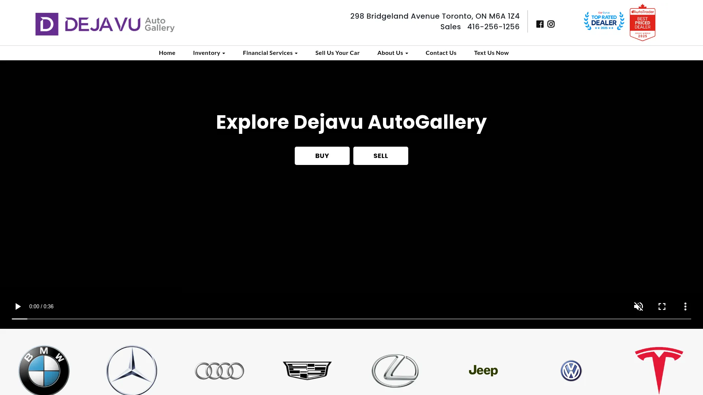Expand the Inventory dropdown menu
This screenshot has height=395, width=703.
[x=209, y=53]
